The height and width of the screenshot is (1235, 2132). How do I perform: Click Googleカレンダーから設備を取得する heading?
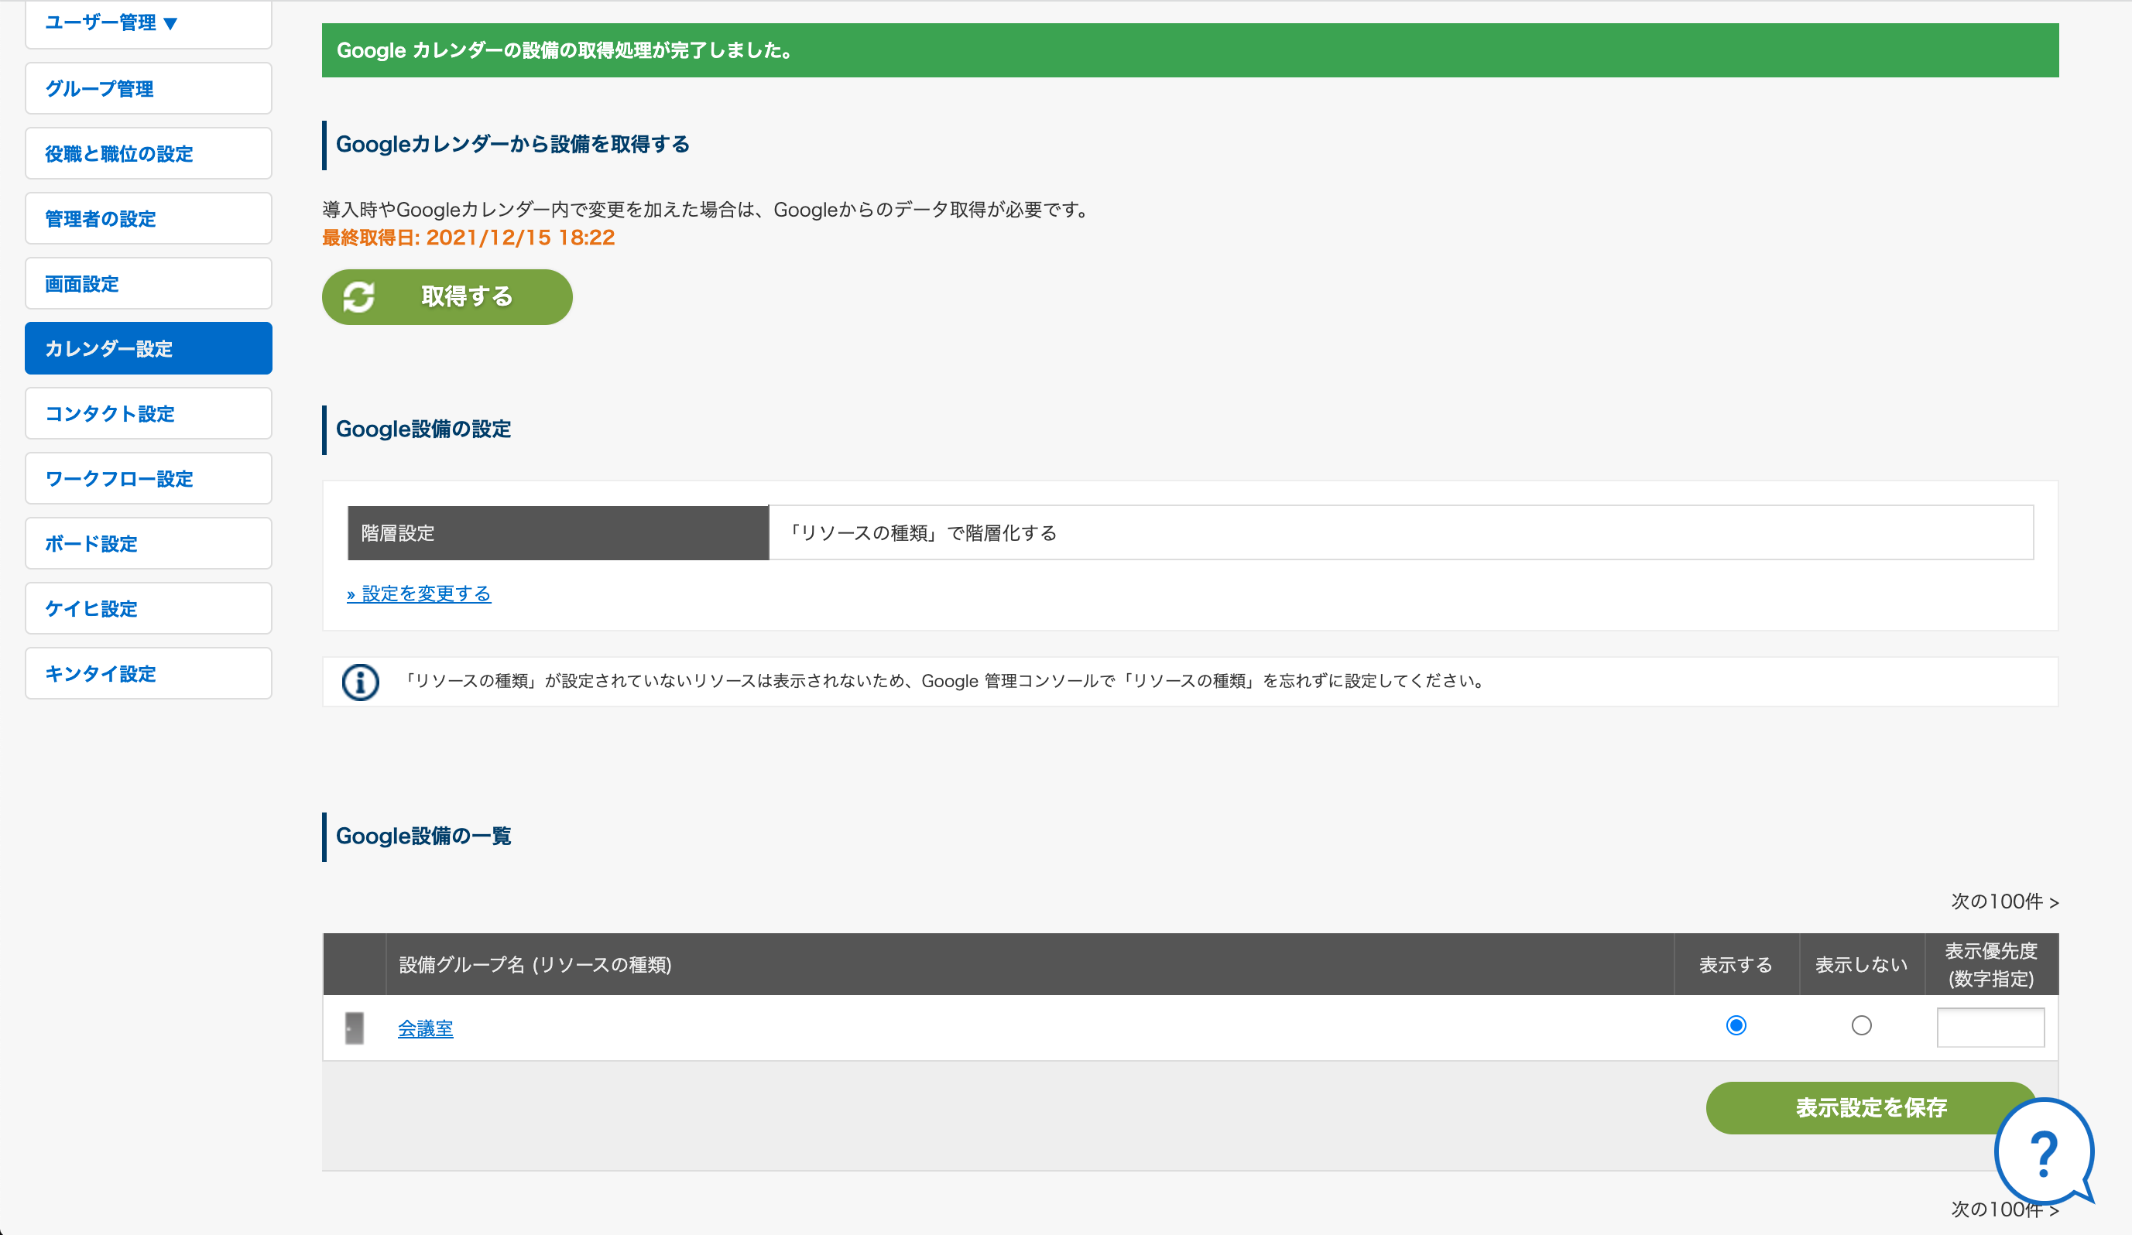click(512, 145)
